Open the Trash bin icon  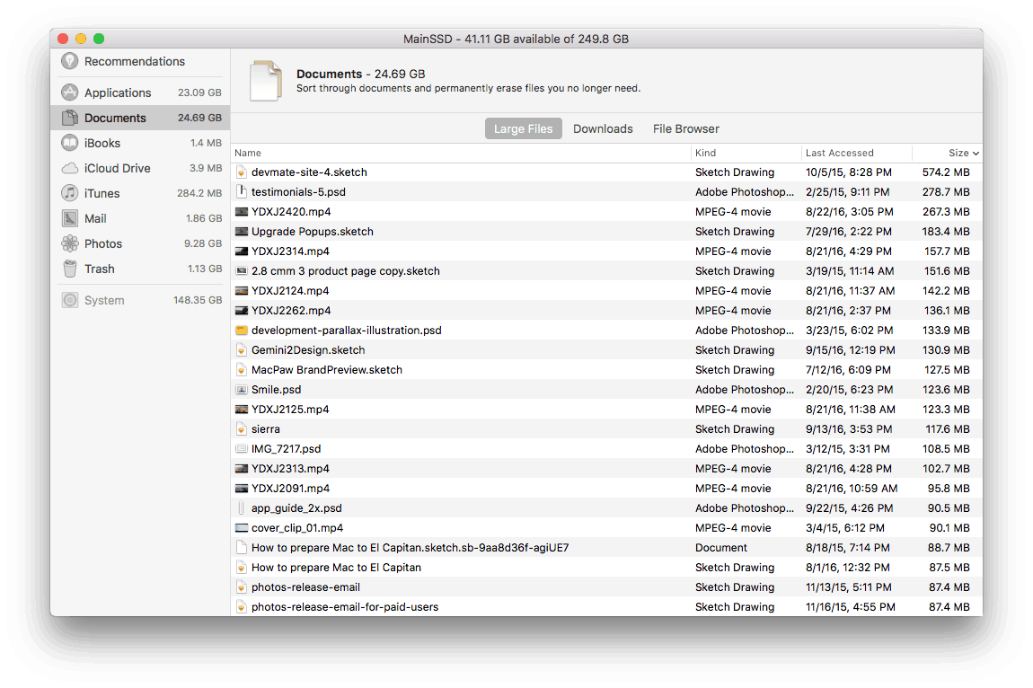(70, 269)
